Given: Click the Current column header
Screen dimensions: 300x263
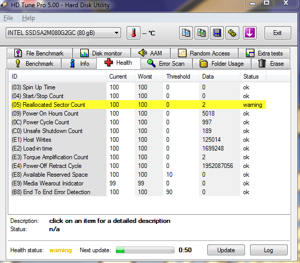Looking at the screenshot, I should [x=120, y=77].
